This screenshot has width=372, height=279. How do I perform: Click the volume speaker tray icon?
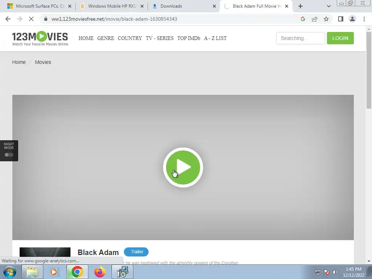[335, 272]
